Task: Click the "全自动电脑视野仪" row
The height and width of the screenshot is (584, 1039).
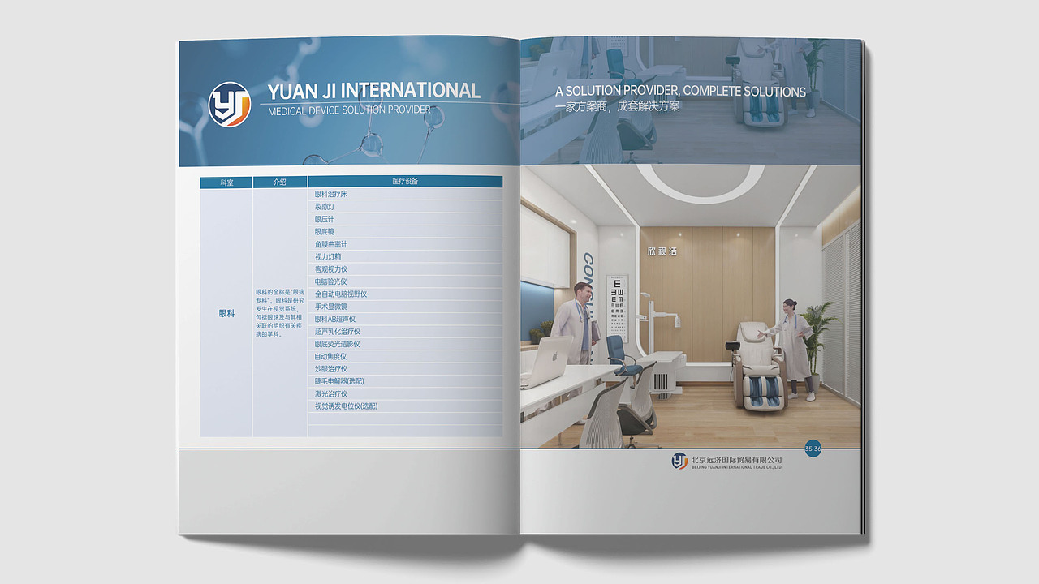Action: coord(405,294)
